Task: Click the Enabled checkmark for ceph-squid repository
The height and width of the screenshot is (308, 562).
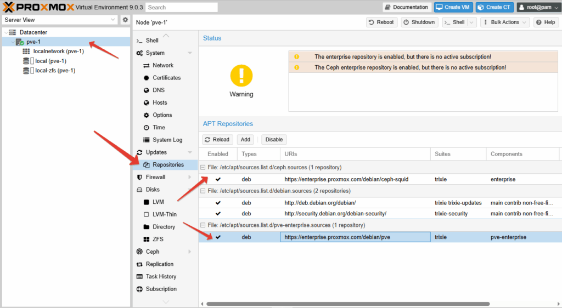Action: (218, 179)
